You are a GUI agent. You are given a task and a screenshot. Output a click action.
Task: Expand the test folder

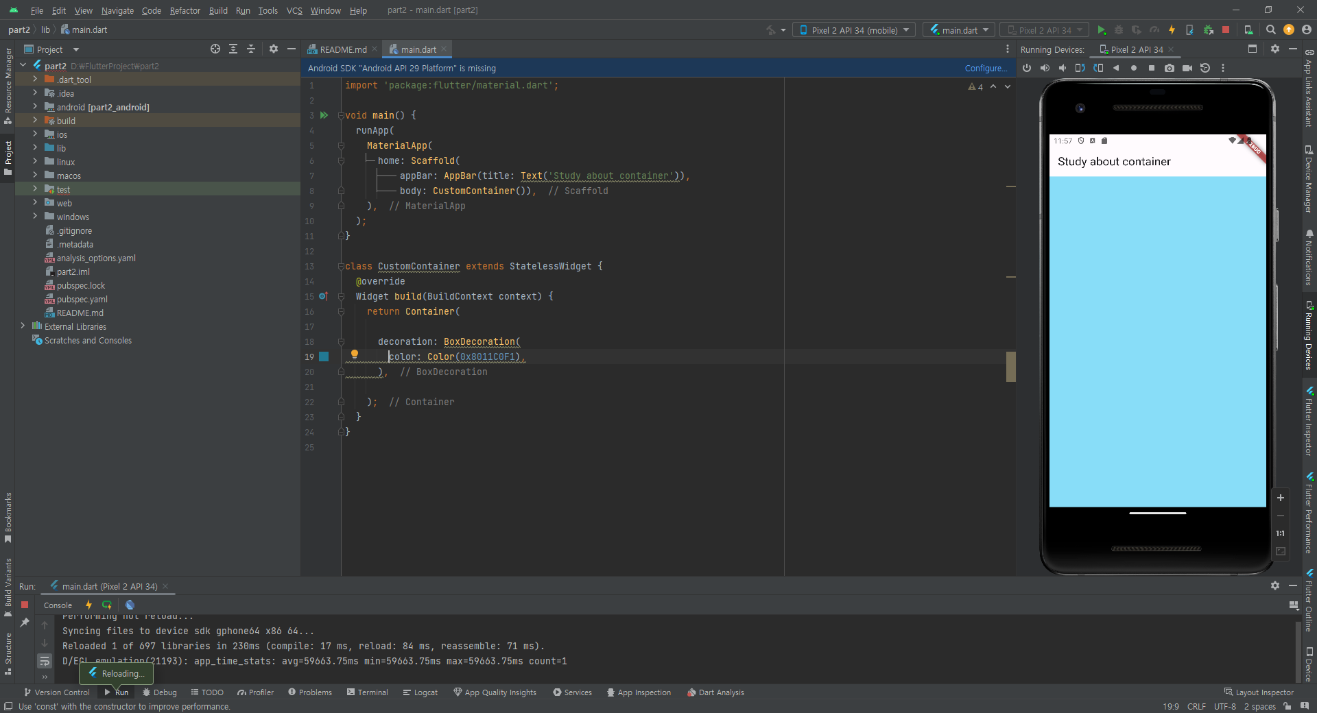[x=35, y=189]
